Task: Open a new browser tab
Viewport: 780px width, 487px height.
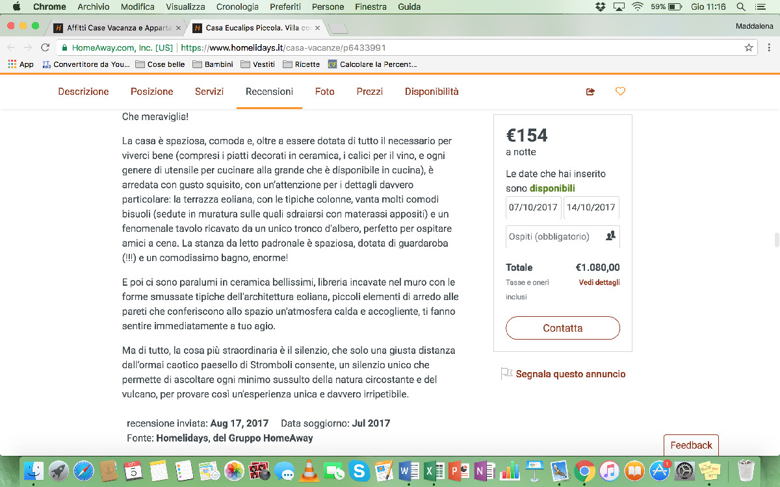Action: coord(339,29)
